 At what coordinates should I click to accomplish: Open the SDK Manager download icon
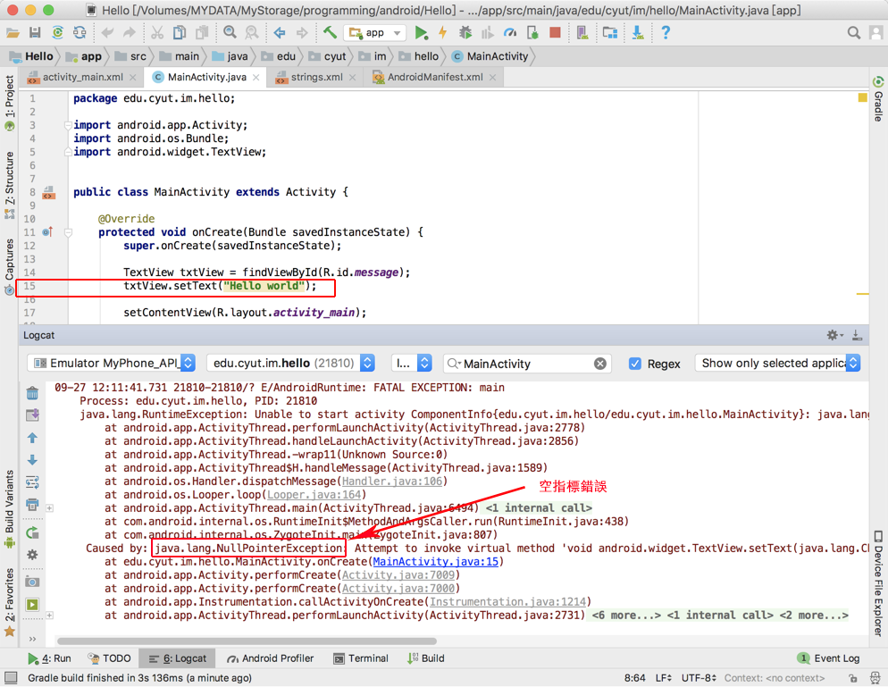638,33
